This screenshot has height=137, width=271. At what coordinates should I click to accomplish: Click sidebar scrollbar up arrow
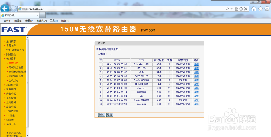(x=27, y=37)
